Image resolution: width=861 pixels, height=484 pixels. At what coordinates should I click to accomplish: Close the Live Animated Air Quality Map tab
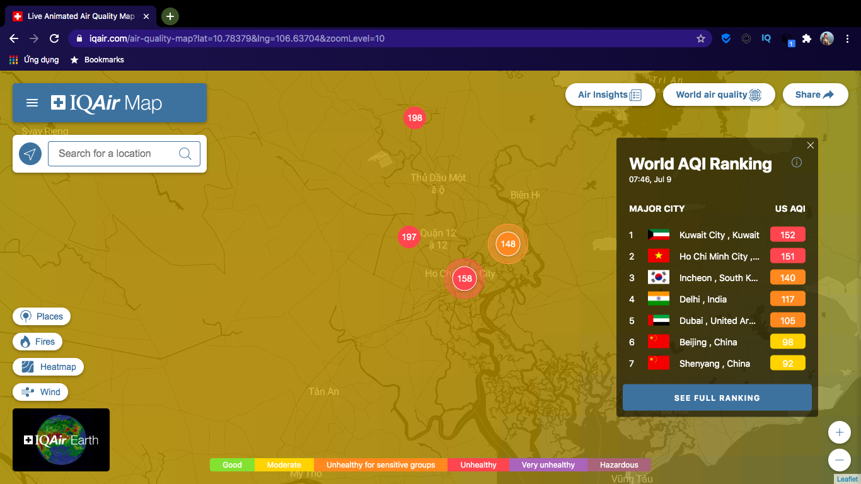click(146, 16)
